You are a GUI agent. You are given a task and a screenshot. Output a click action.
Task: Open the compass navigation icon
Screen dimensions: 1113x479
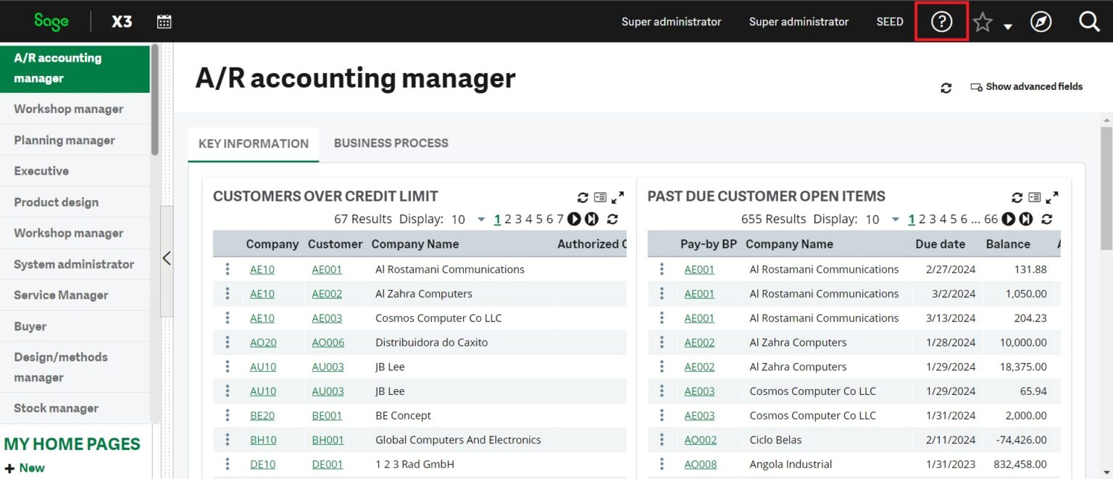pyautogui.click(x=1041, y=21)
